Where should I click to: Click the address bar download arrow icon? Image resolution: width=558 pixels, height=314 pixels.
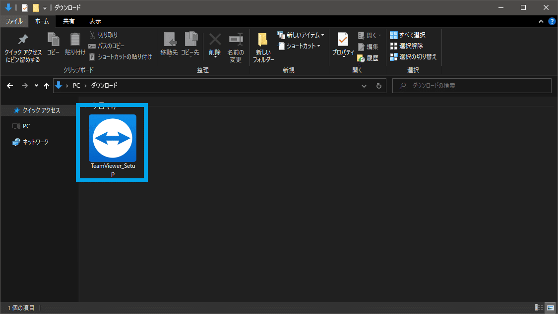pos(59,85)
